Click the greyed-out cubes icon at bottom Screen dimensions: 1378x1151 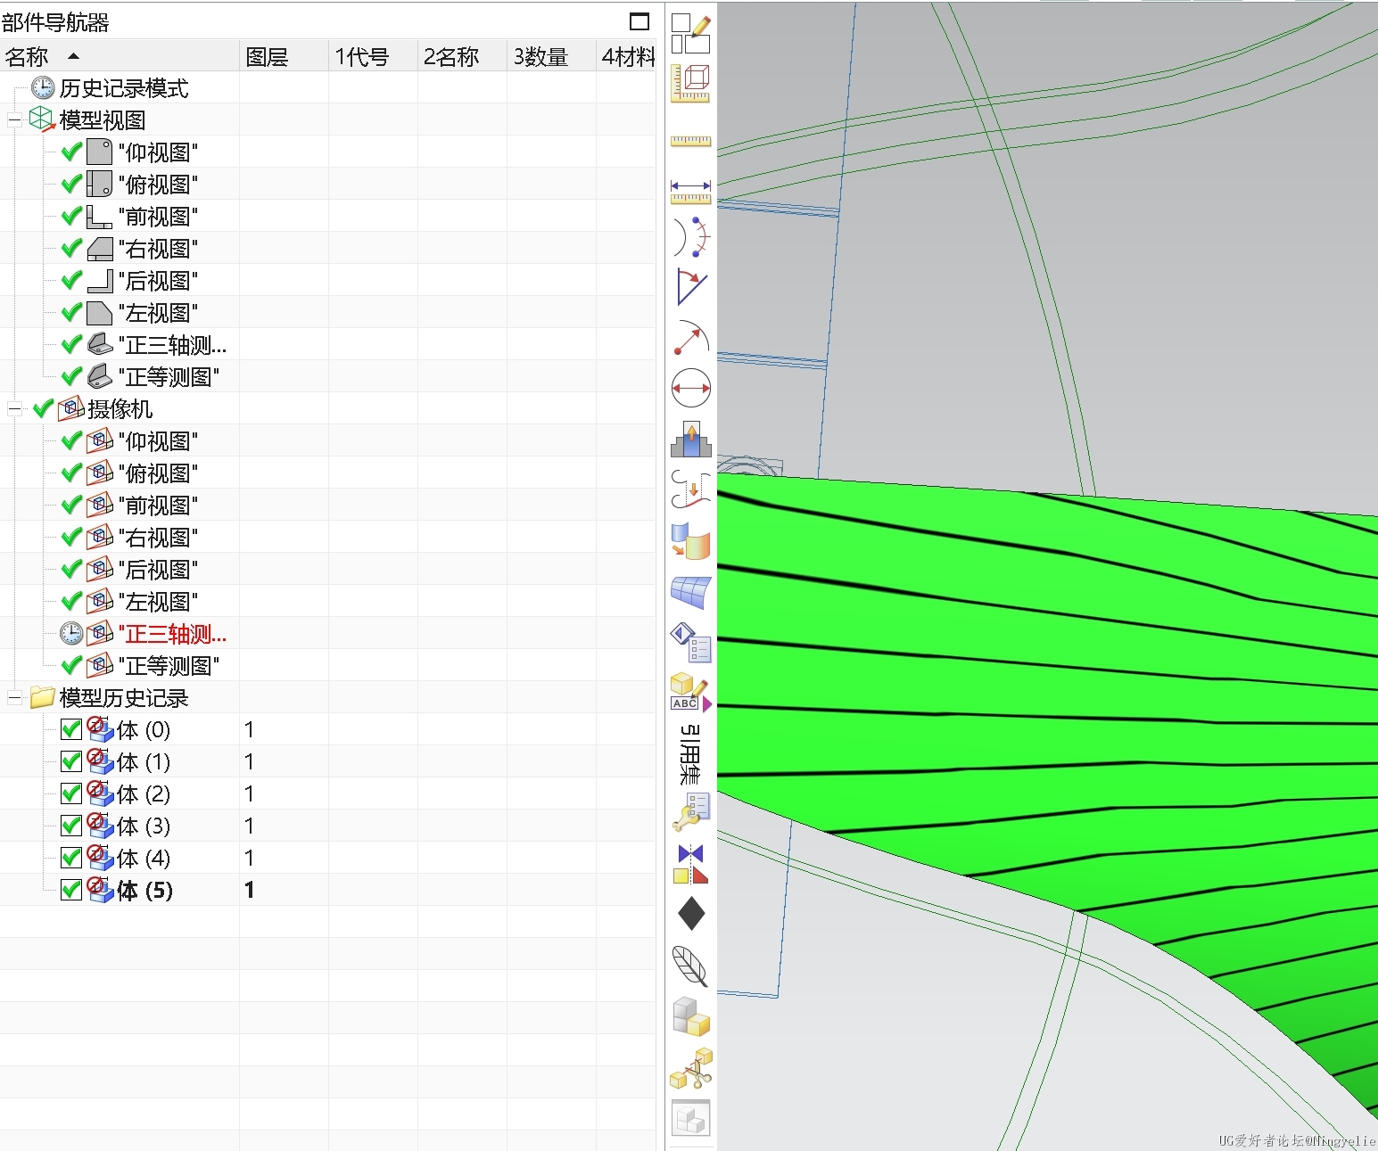coord(690,1119)
